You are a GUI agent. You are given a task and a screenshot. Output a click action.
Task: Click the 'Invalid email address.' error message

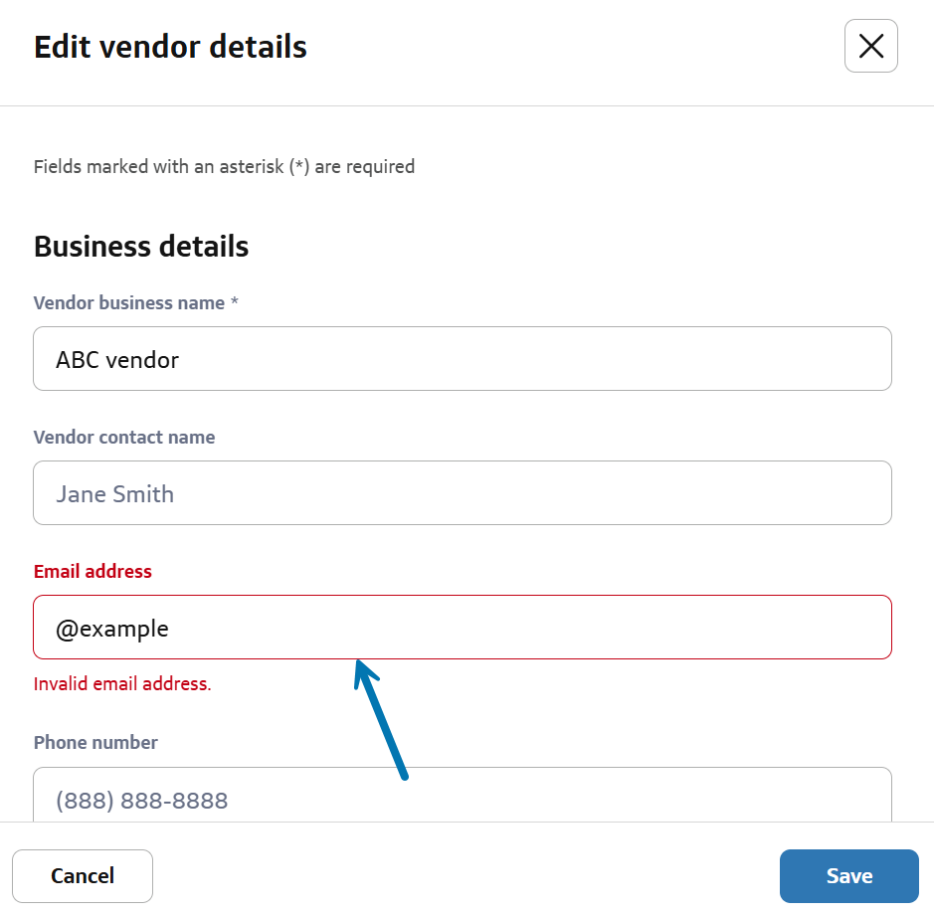click(122, 684)
